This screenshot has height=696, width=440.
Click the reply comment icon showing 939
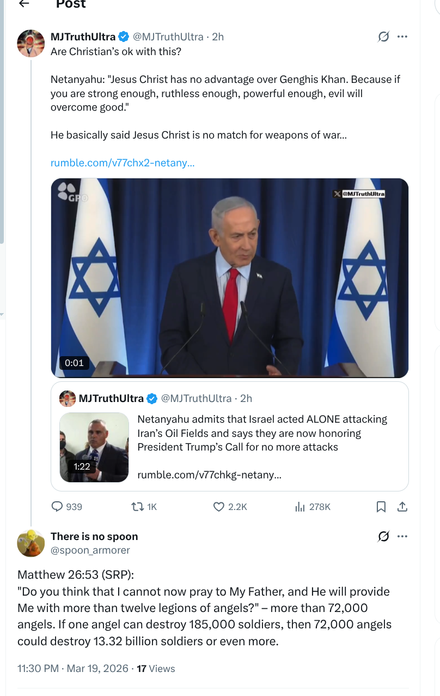57,507
